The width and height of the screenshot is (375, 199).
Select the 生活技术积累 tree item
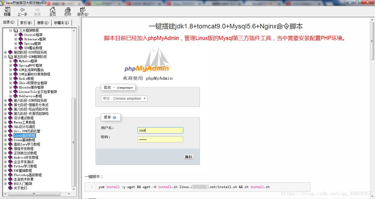[24, 179]
